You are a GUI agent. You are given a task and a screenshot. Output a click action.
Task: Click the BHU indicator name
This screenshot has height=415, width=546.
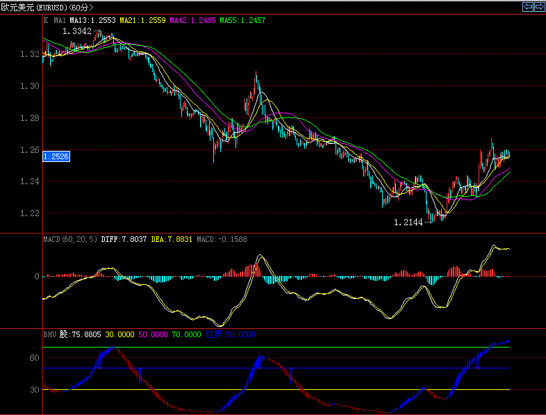(50, 334)
